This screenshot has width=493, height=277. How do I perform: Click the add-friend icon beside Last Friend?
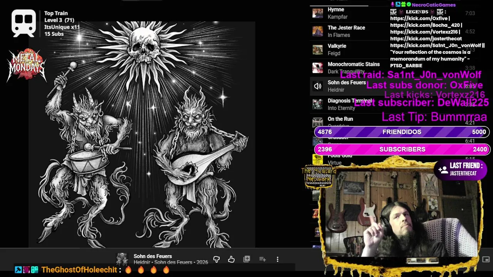click(x=443, y=170)
